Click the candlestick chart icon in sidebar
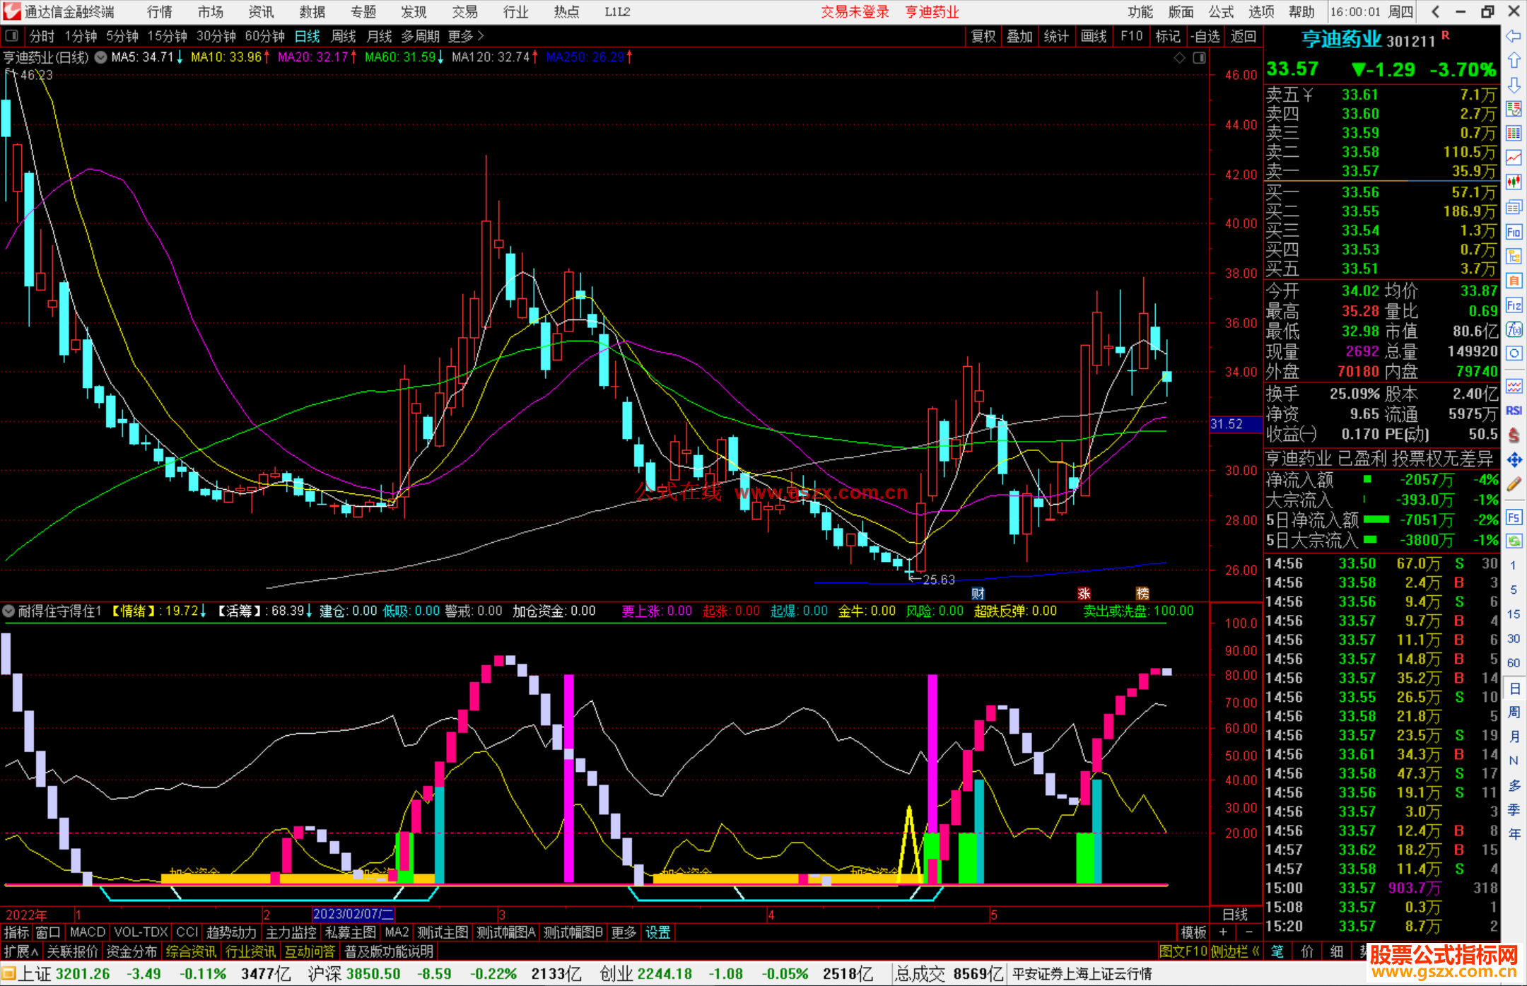Viewport: 1527px width, 986px height. pos(1514,182)
